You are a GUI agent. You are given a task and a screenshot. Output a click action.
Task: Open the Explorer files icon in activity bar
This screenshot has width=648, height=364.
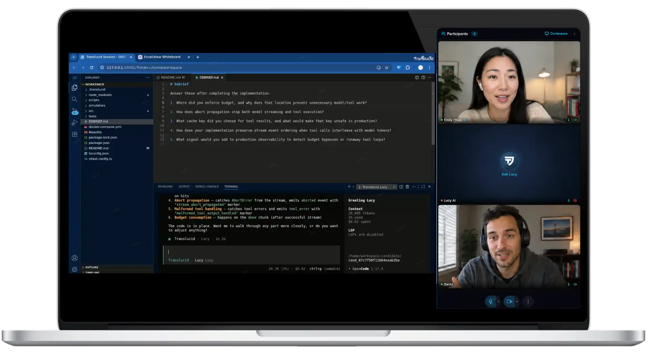(x=75, y=88)
